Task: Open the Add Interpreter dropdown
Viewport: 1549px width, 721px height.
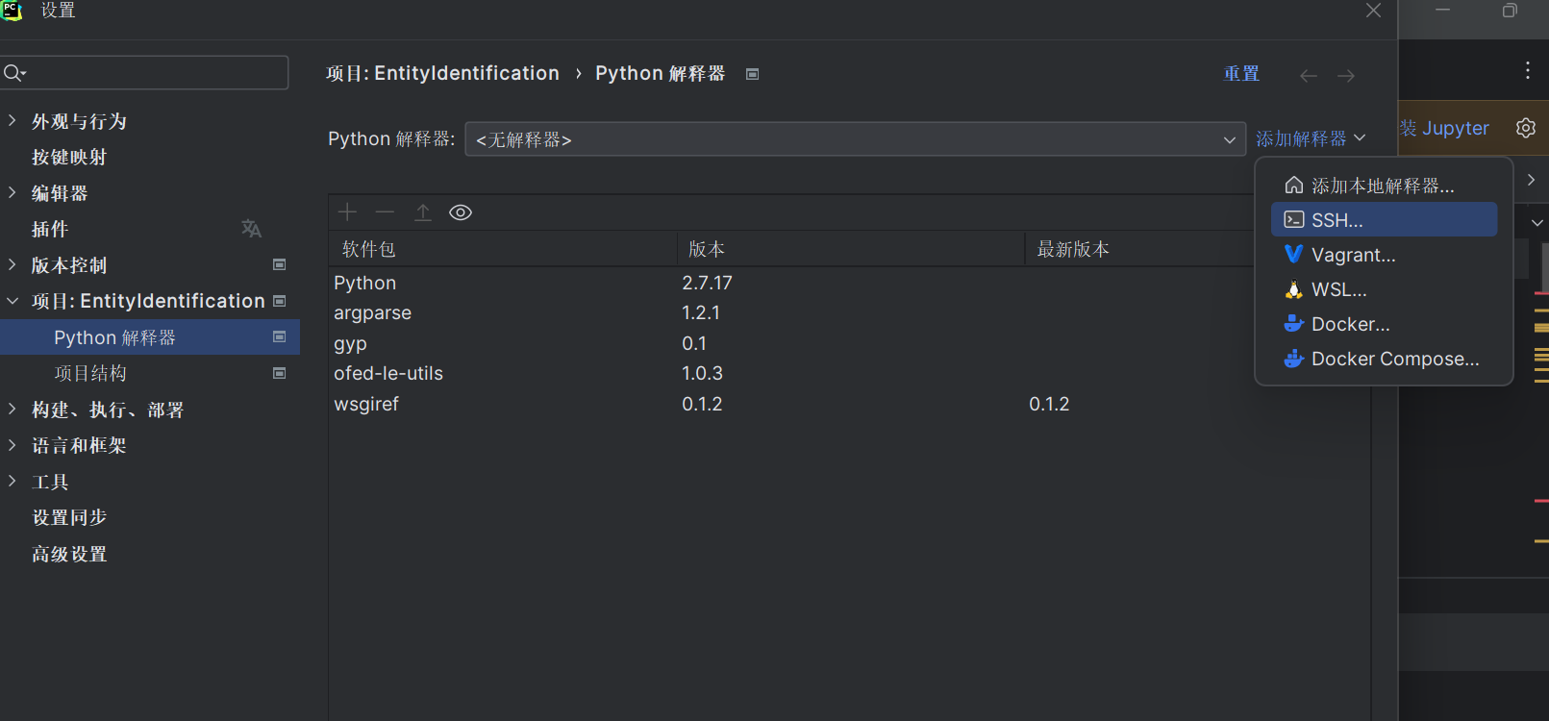Action: [x=1310, y=138]
